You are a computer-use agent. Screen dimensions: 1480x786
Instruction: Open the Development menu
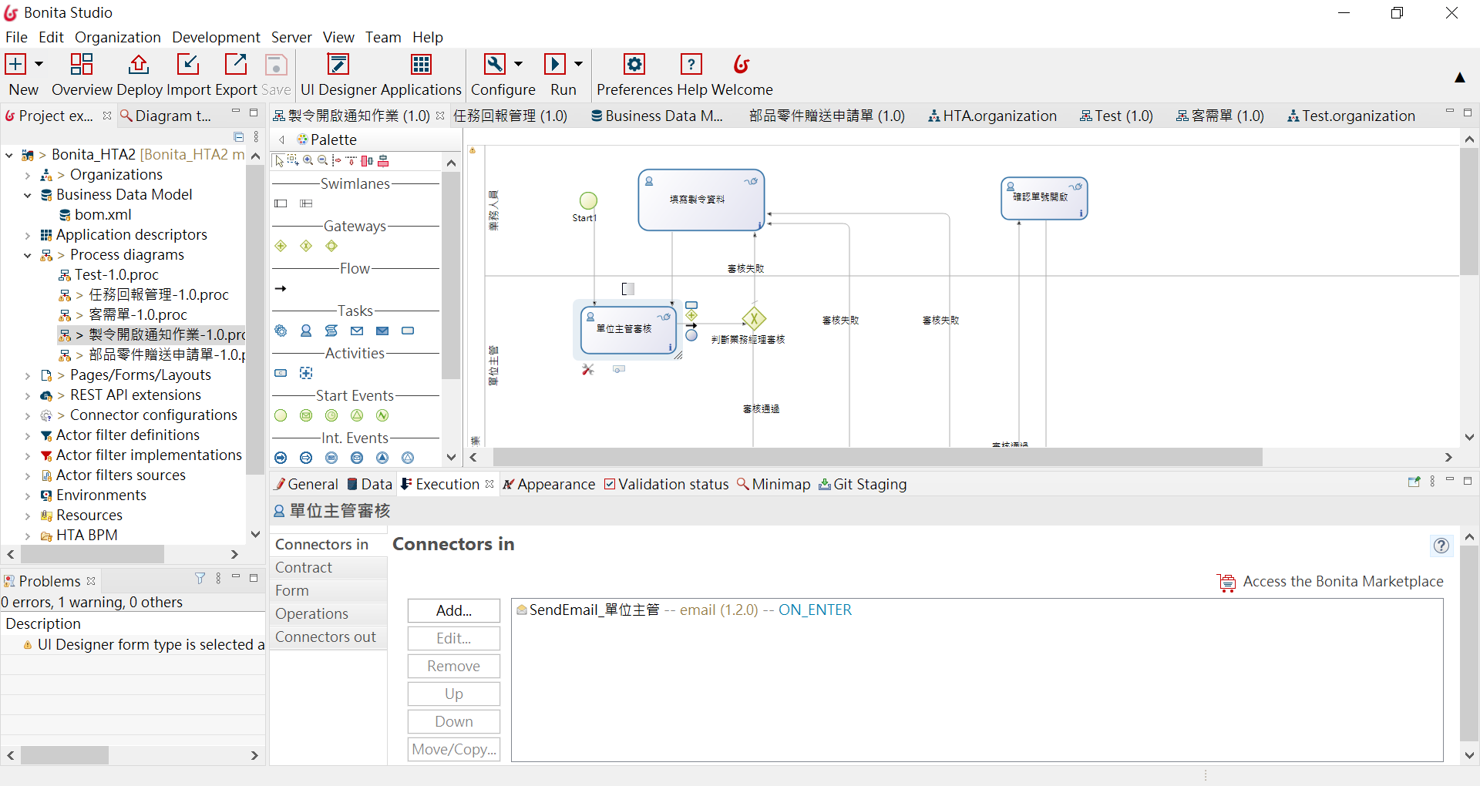(x=216, y=37)
